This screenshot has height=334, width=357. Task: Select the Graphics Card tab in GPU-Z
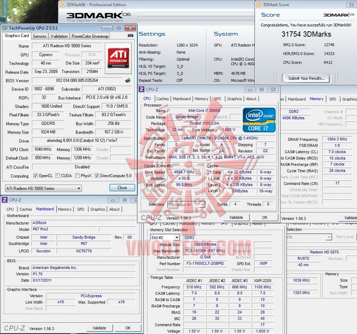(17, 36)
